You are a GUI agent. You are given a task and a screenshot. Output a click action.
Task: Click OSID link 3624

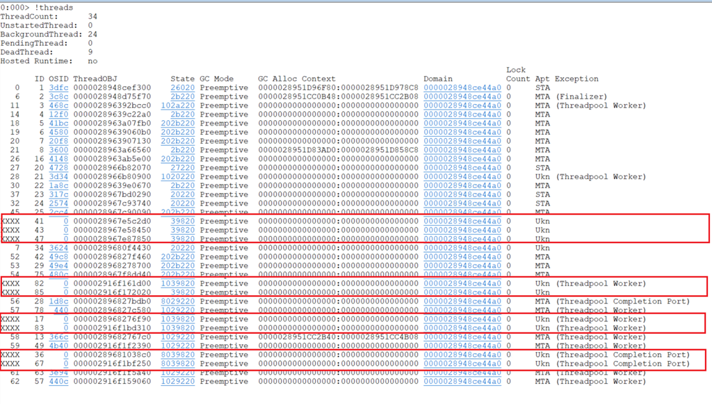[59, 248]
